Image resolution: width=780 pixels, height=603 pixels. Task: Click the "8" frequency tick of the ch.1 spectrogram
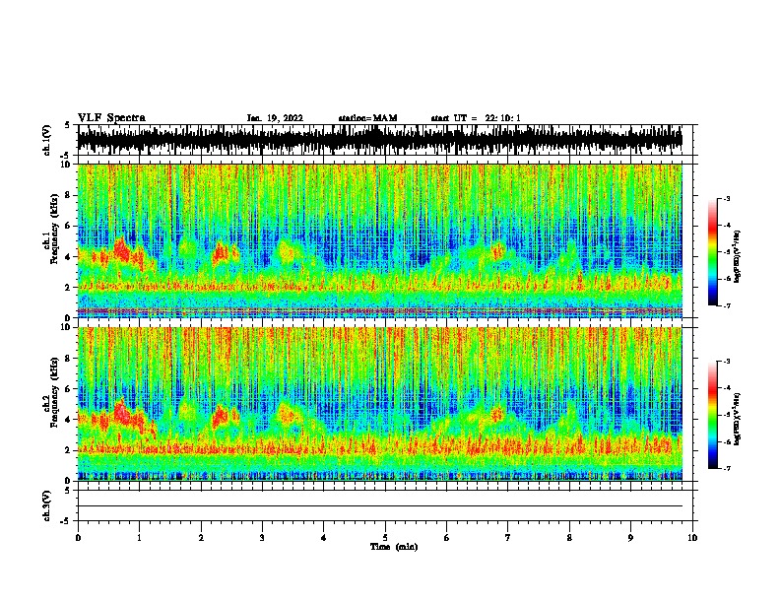(68, 195)
